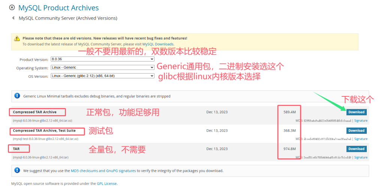The height and width of the screenshot is (192, 384).
Task: Open the Product Version dropdown
Action: 102,59
